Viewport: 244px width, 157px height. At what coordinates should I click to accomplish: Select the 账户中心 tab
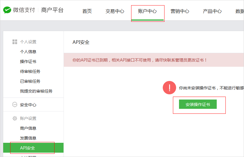(x=147, y=11)
